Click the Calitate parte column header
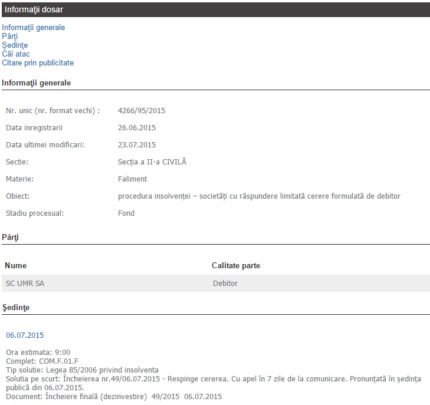 click(x=236, y=266)
